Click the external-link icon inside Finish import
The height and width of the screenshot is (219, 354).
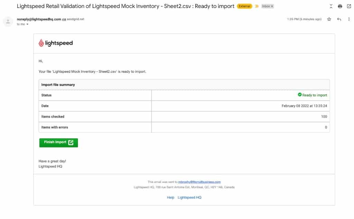pyautogui.click(x=71, y=142)
